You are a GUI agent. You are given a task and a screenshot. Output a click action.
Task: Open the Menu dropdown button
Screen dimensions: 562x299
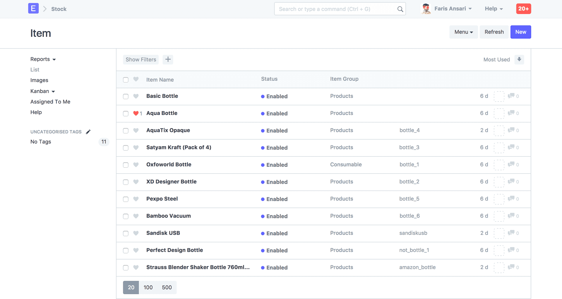(x=464, y=32)
